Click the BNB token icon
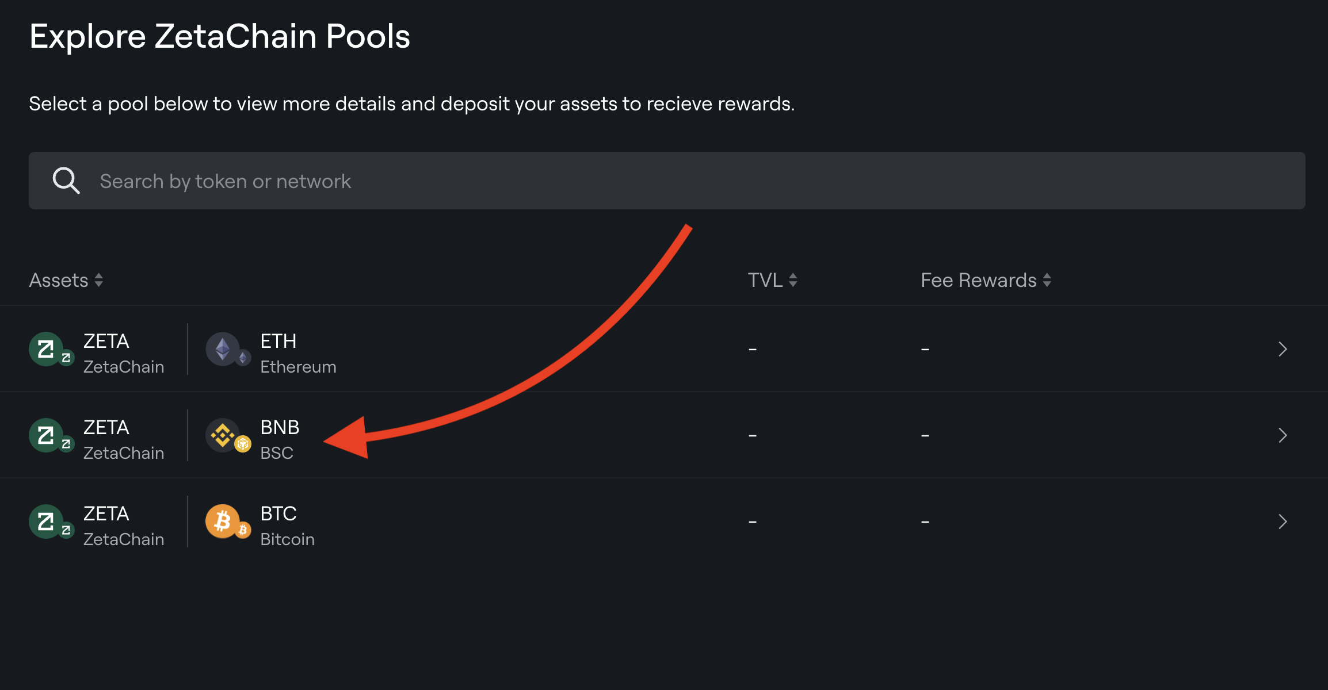Screen dimensions: 1328x690 (223, 435)
